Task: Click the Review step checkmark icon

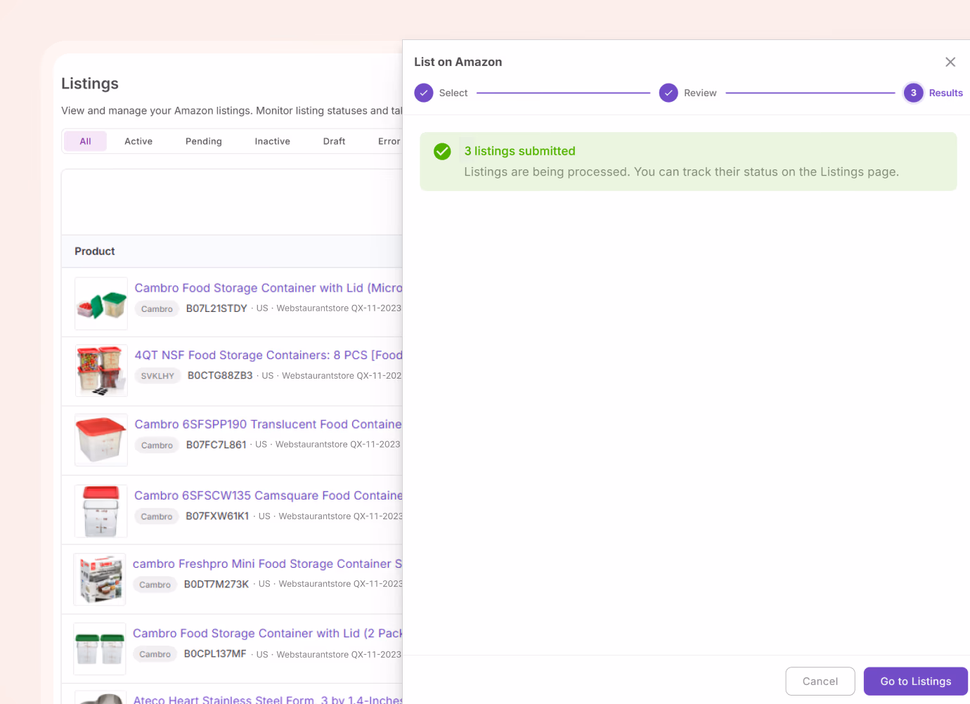Action: point(668,93)
